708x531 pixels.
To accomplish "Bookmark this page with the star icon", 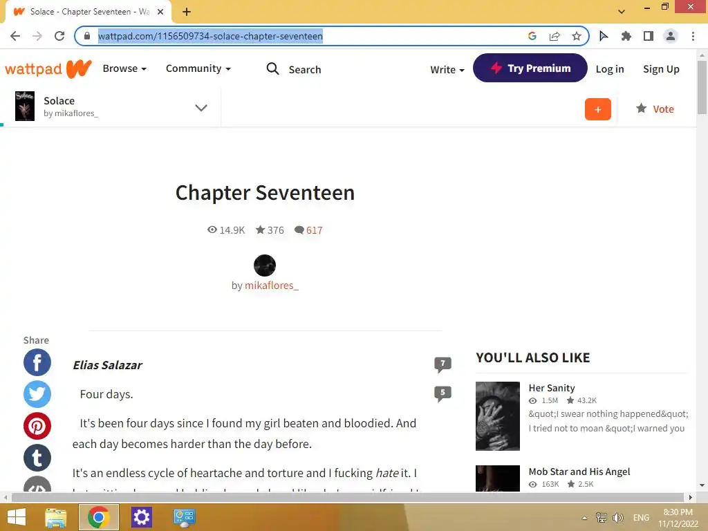I will pos(576,36).
